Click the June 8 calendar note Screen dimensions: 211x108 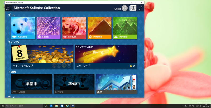[x=20, y=53]
